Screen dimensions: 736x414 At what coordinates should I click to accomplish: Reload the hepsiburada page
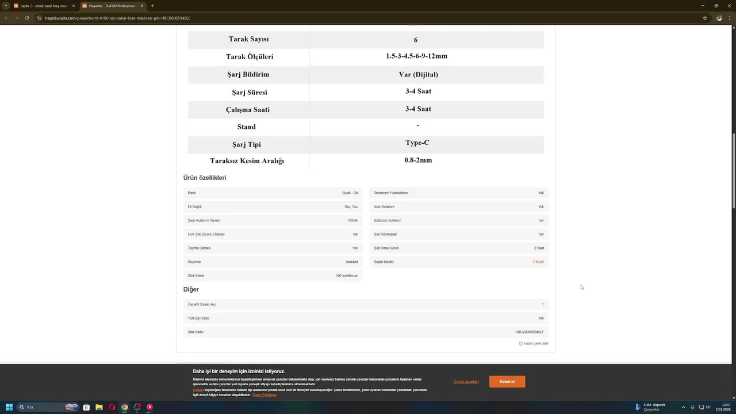(x=27, y=18)
